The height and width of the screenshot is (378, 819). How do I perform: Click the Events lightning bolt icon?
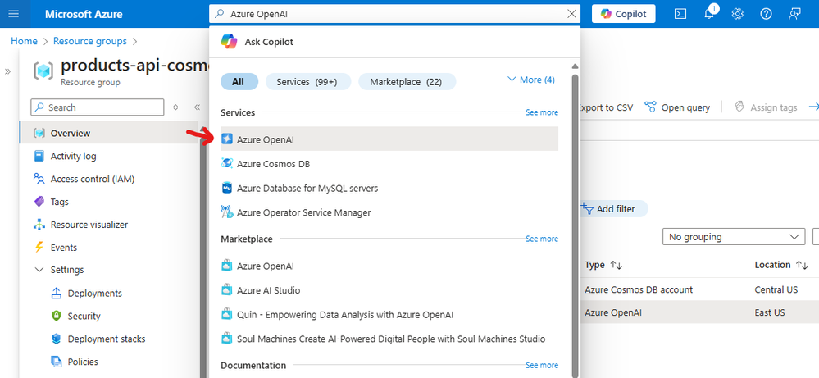pos(39,248)
